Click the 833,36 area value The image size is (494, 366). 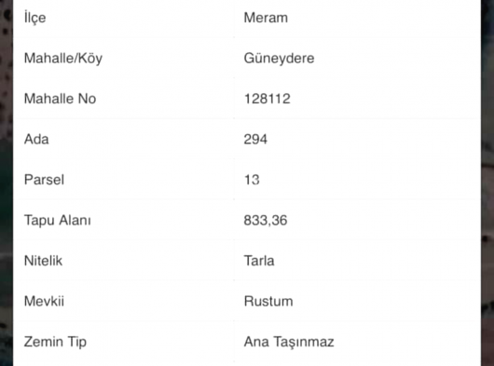coord(266,221)
